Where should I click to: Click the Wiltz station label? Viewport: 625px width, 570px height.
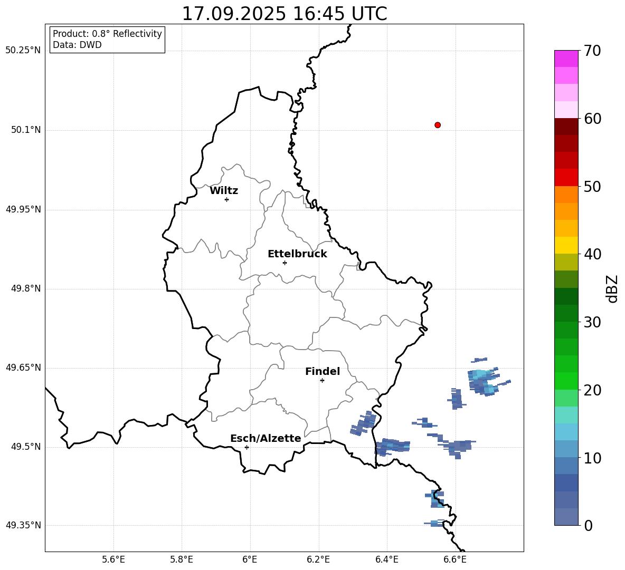pos(224,191)
